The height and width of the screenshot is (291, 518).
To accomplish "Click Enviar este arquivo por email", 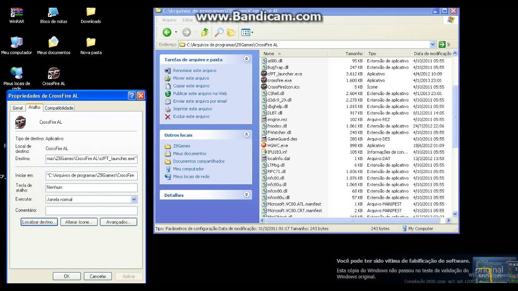I will [200, 101].
